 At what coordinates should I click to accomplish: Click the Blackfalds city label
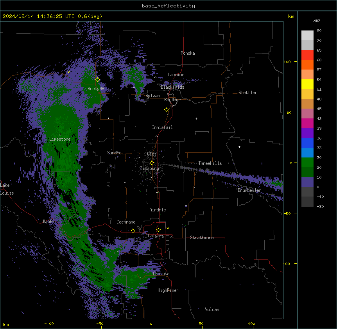click(x=172, y=87)
